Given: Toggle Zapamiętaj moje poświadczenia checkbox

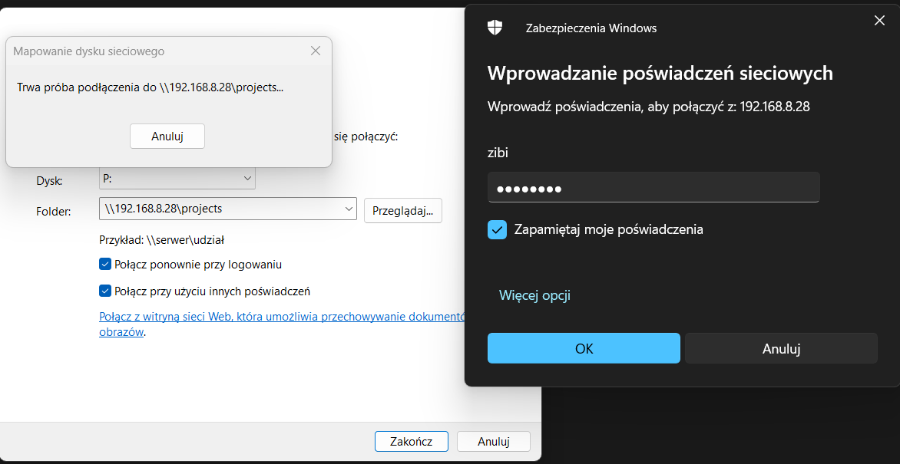Looking at the screenshot, I should [x=498, y=229].
